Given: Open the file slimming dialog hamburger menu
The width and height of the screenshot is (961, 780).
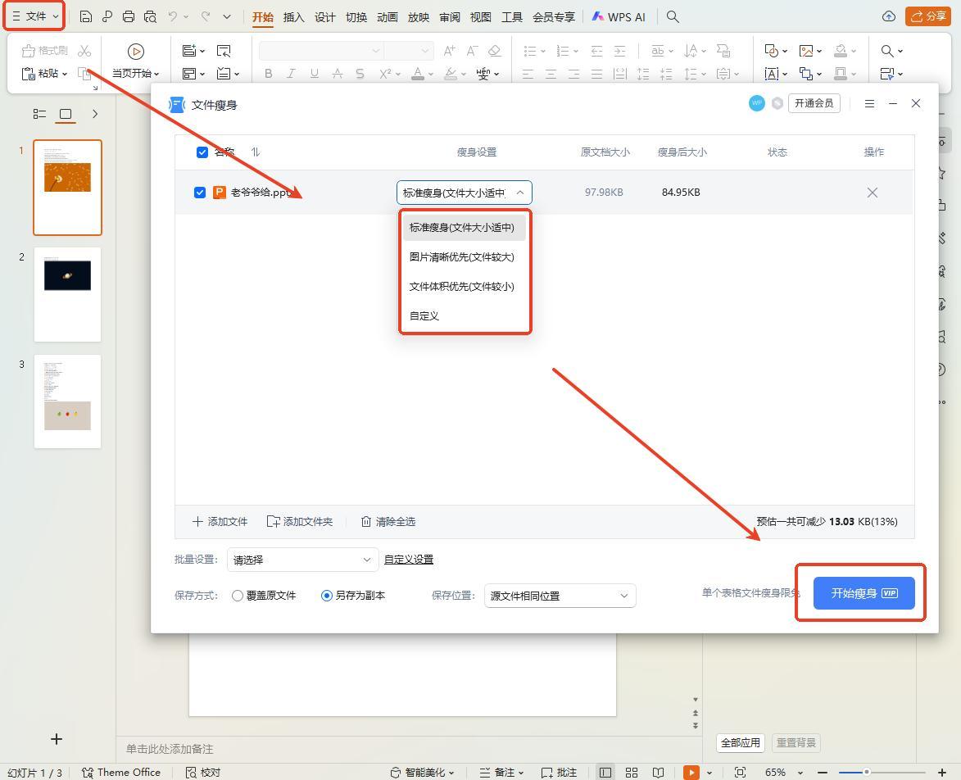Looking at the screenshot, I should tap(869, 103).
